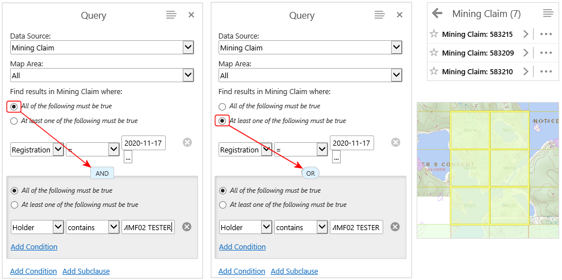
Task: Click the Holder value field in the left panel
Action: 148,227
